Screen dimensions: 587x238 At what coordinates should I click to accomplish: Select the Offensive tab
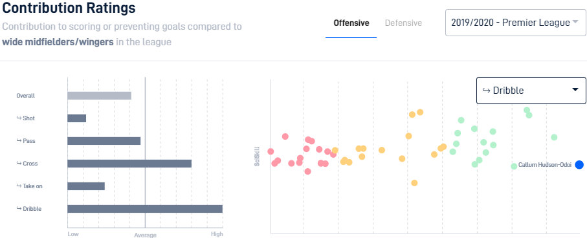click(x=351, y=23)
